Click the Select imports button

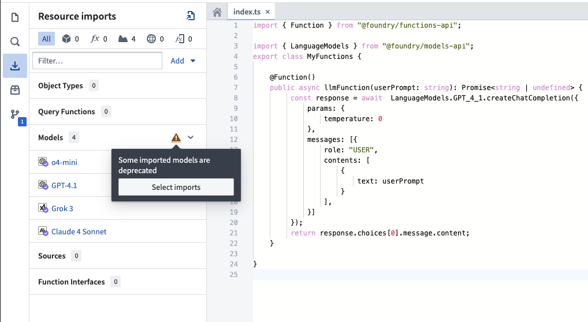(176, 187)
